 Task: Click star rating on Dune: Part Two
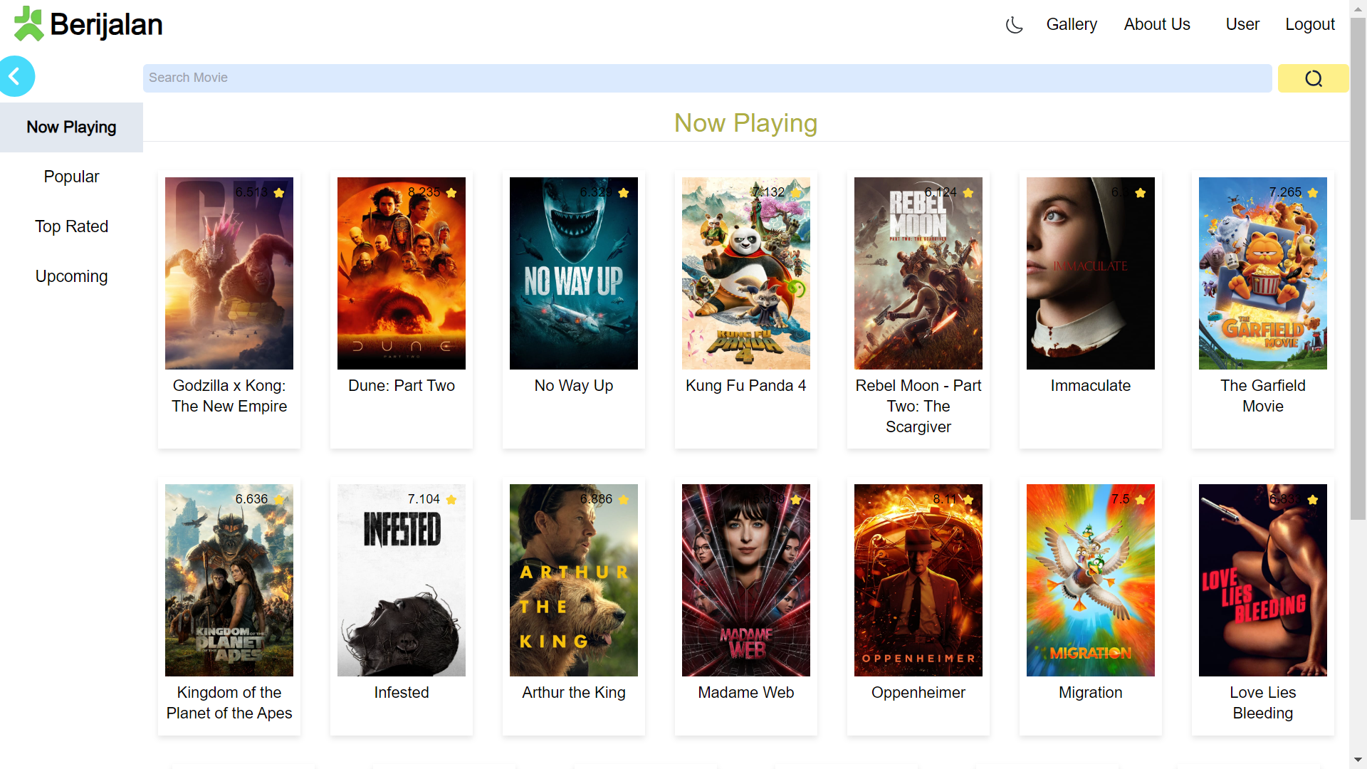coord(451,192)
